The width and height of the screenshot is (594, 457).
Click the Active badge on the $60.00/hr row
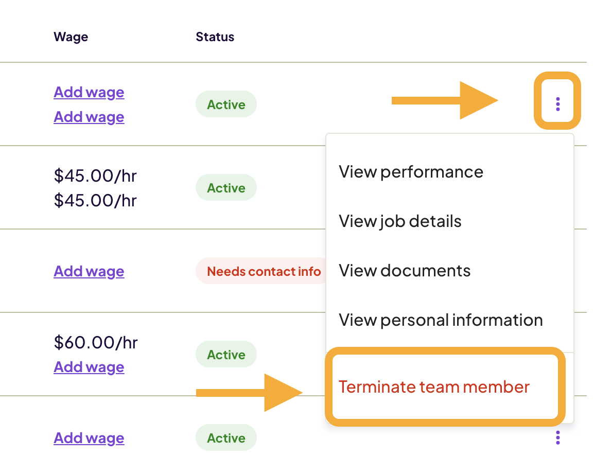pyautogui.click(x=226, y=354)
